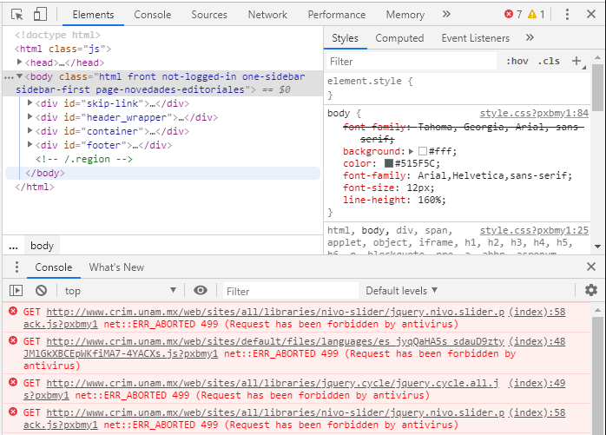Switch to the Network tab

coord(267,15)
